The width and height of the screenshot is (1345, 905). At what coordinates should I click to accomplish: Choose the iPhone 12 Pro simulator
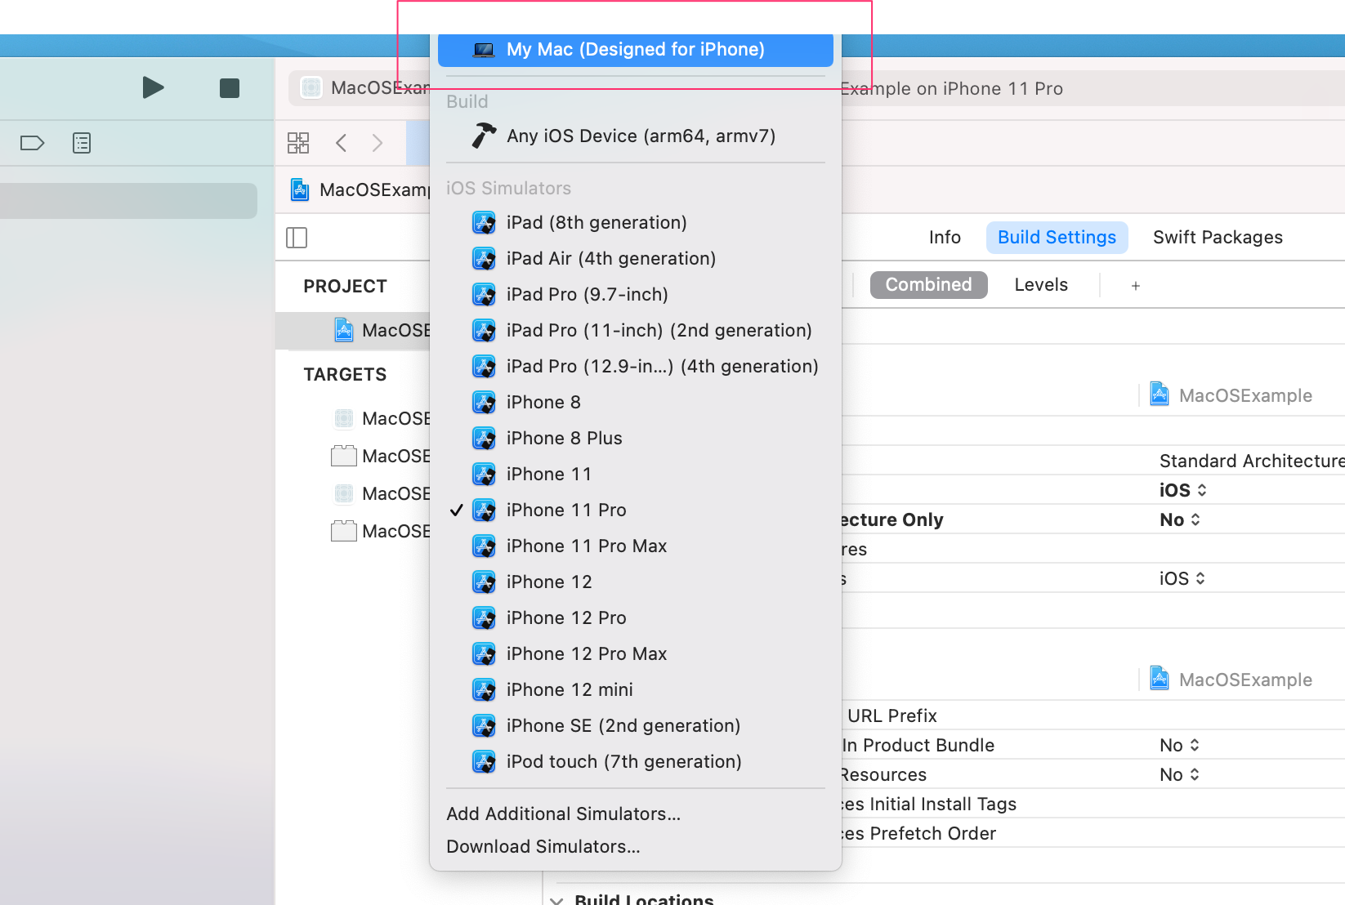(x=636, y=617)
